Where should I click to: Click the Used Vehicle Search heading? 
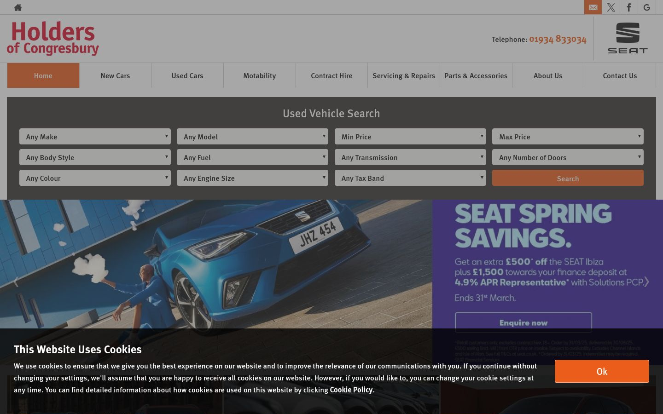coord(331,113)
